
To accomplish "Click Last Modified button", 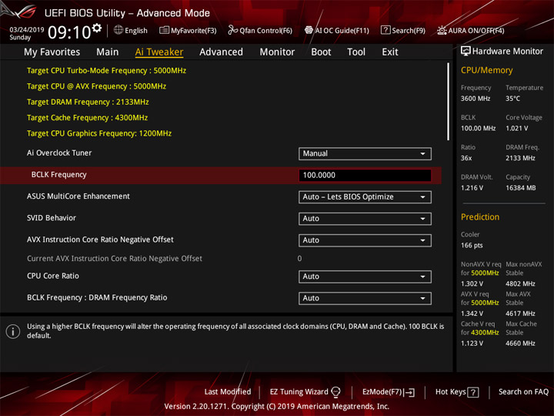I will tap(228, 392).
